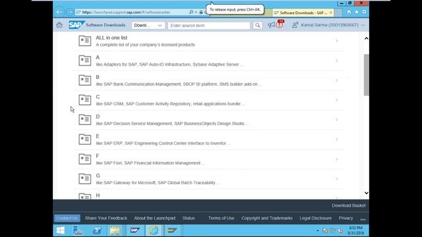The height and width of the screenshot is (237, 422).
Task: Switch to Internet Explorer in the taskbar
Action: point(154,230)
